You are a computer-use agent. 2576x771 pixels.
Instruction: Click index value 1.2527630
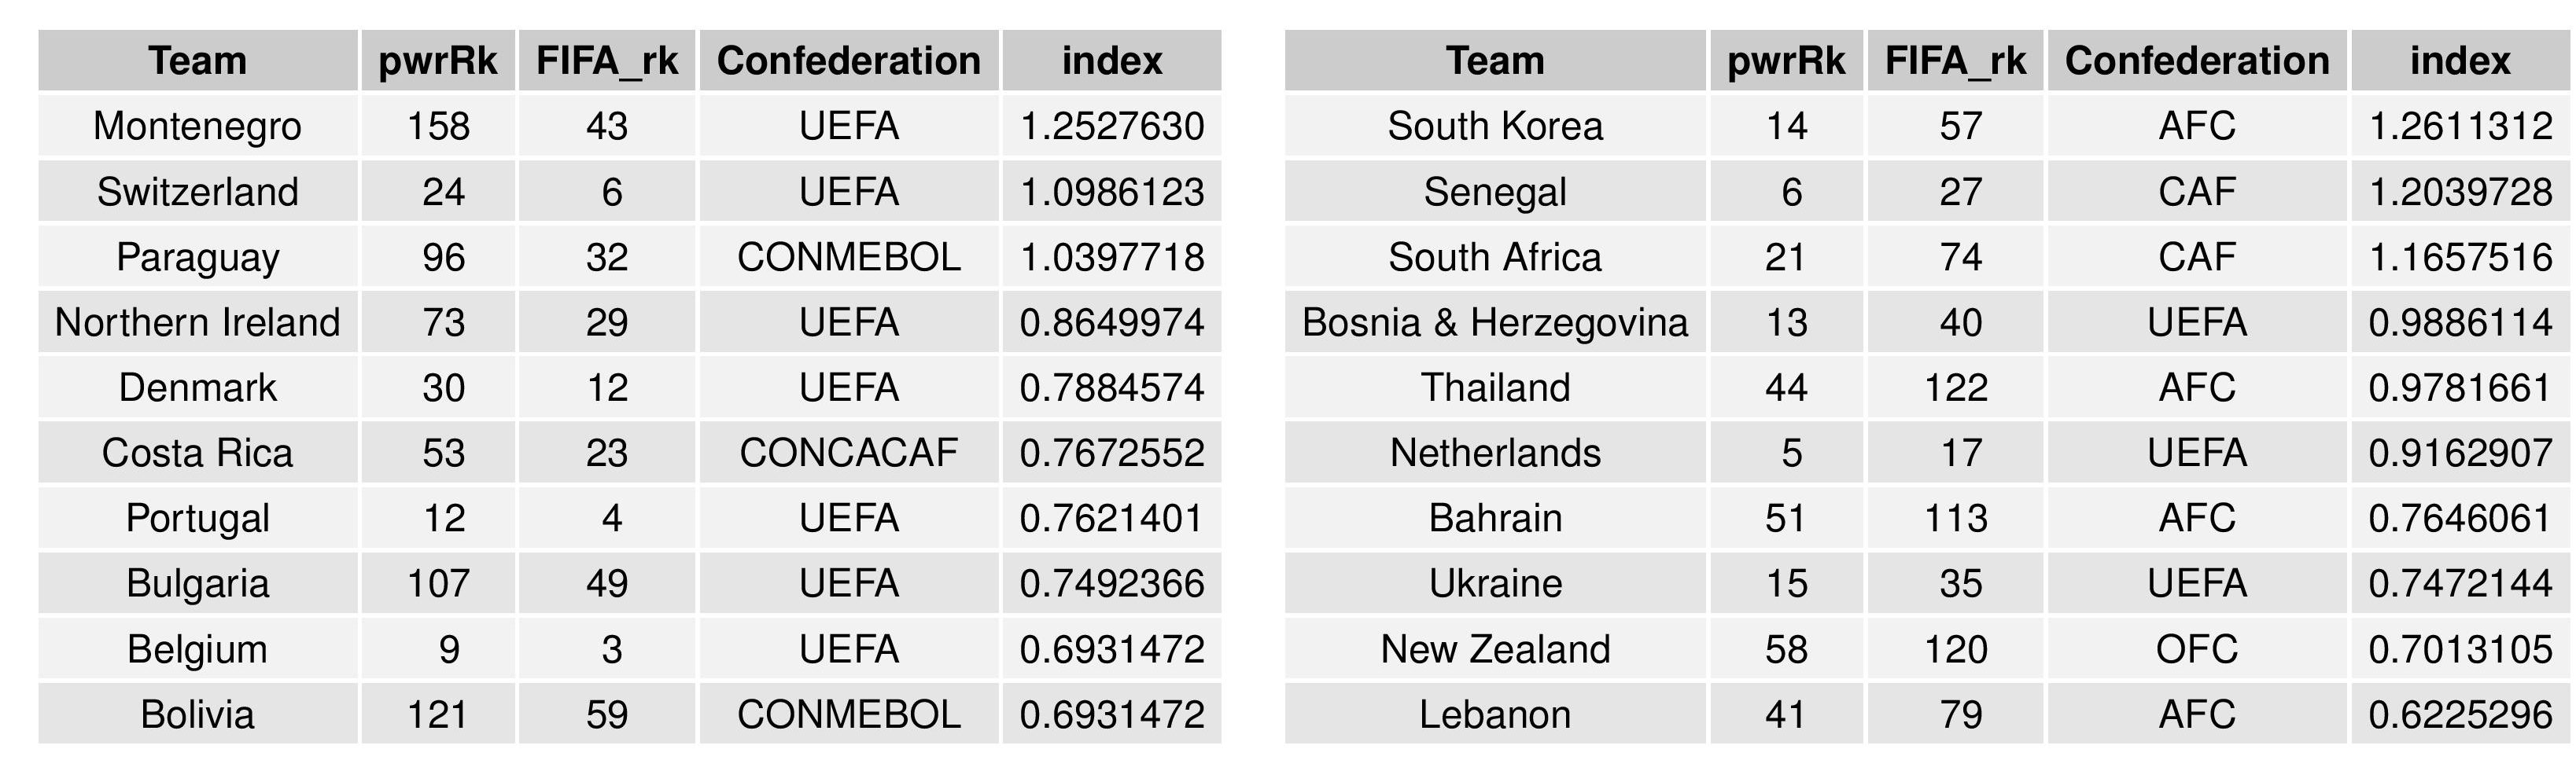[1112, 126]
